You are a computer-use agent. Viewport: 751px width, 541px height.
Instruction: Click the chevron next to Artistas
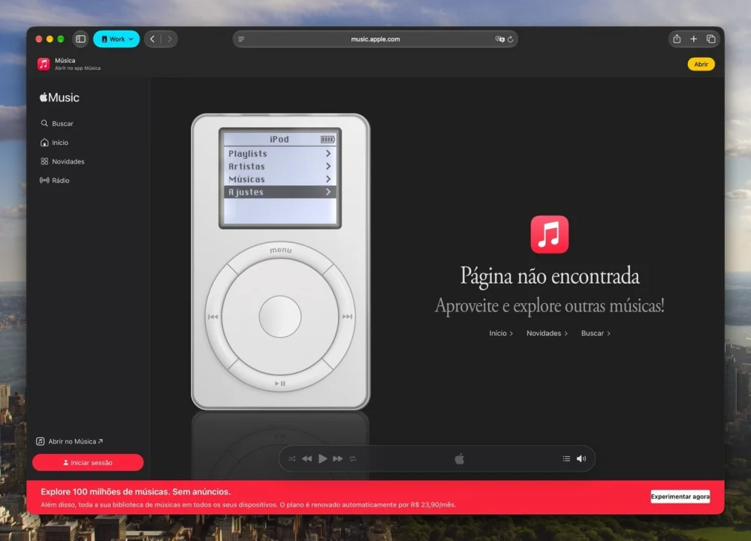pos(328,167)
